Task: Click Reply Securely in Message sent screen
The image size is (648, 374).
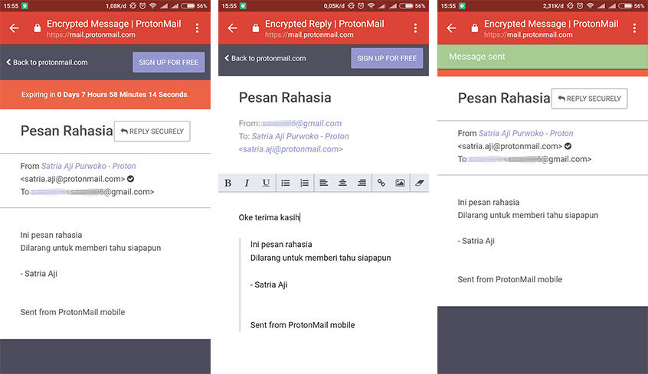Action: (x=589, y=99)
